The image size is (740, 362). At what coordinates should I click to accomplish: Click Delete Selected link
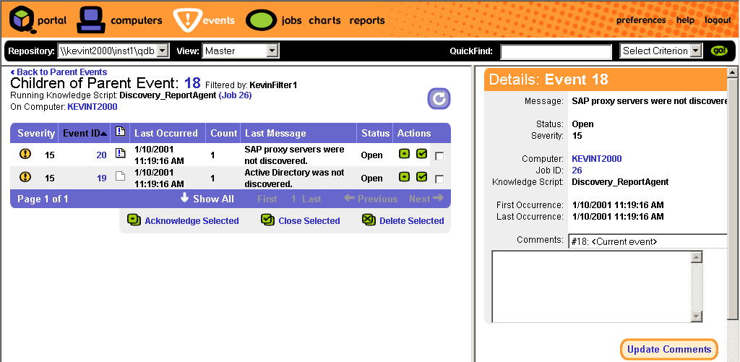[411, 221]
